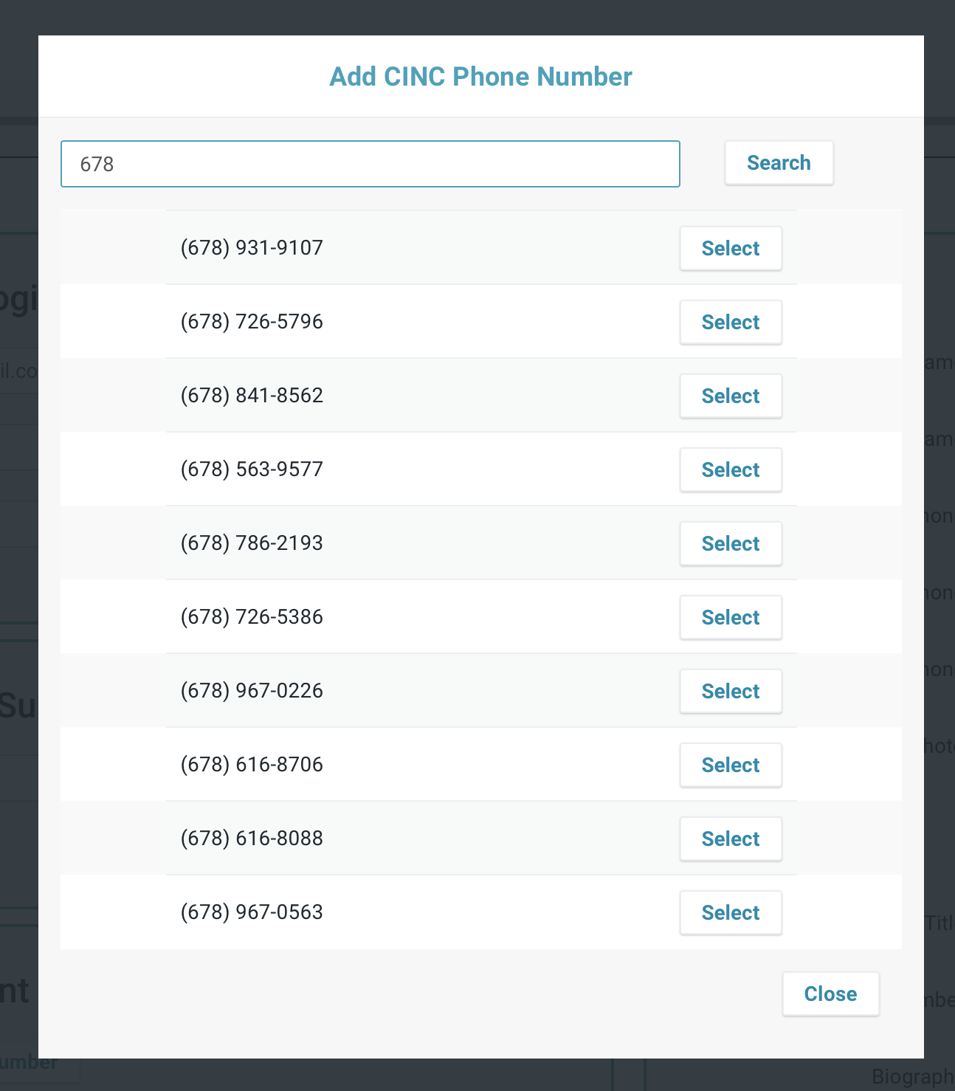Click the area code search input field
The image size is (955, 1091).
369,164
